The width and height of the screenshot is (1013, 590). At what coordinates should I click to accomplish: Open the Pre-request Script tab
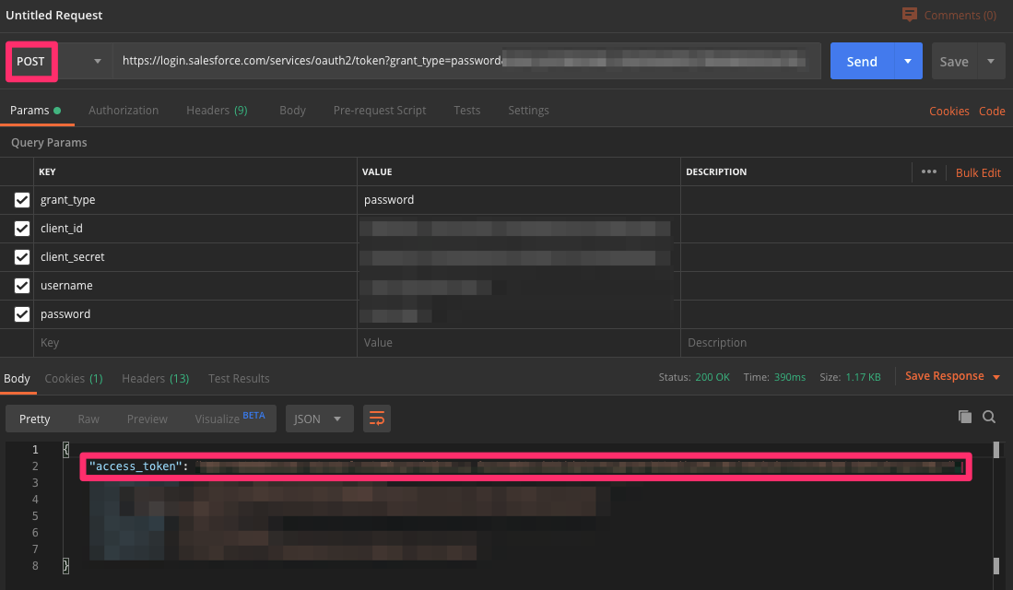[379, 110]
